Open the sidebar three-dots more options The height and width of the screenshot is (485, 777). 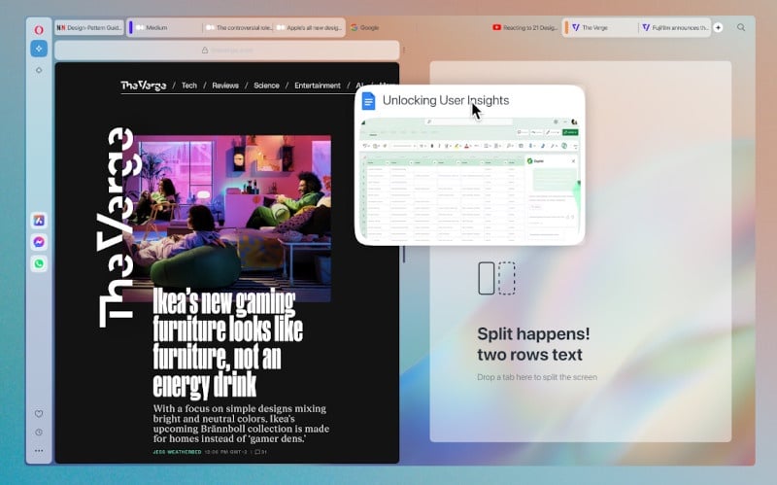(39, 451)
